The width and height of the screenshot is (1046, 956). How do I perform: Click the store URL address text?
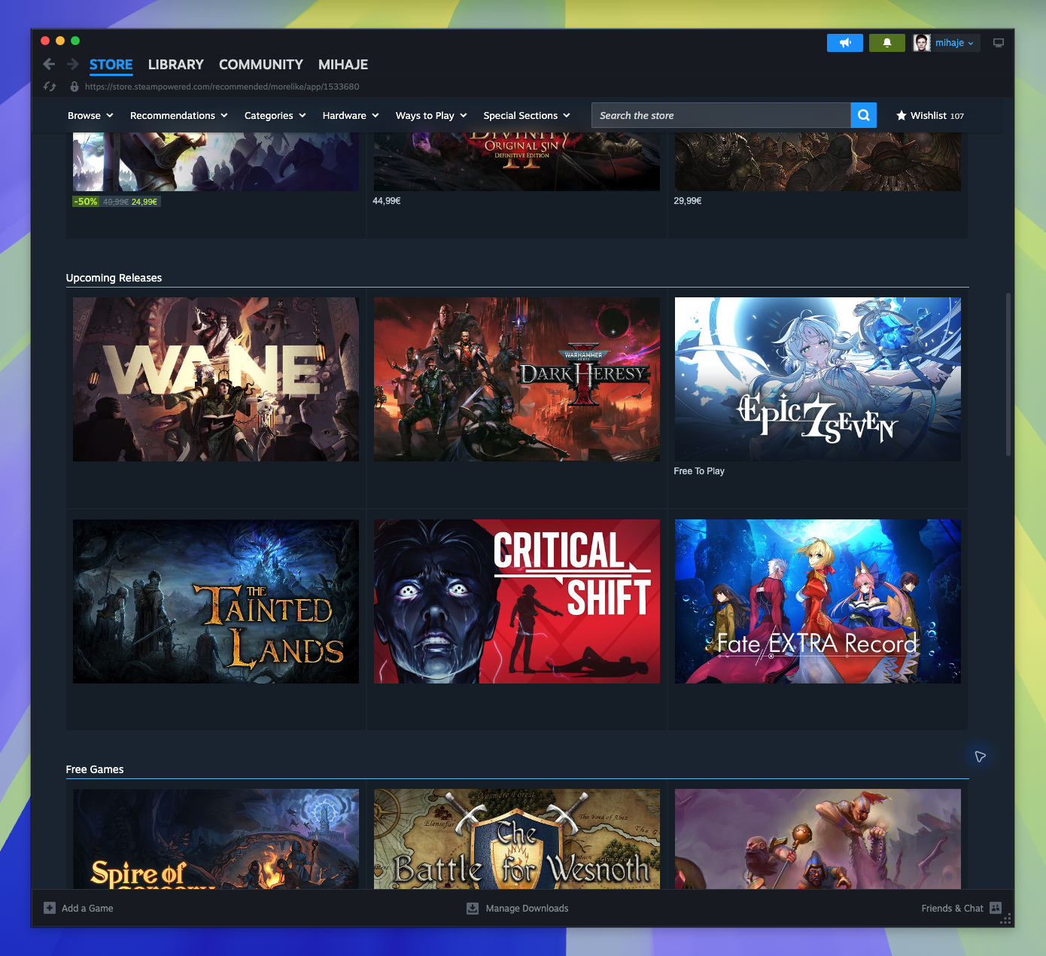[222, 87]
